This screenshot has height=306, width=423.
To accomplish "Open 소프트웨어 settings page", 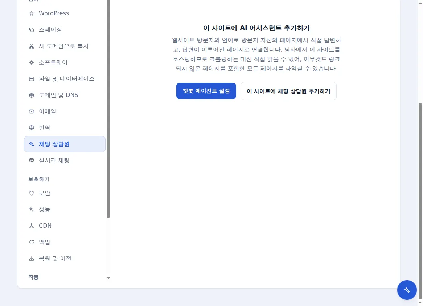I will point(65,62).
